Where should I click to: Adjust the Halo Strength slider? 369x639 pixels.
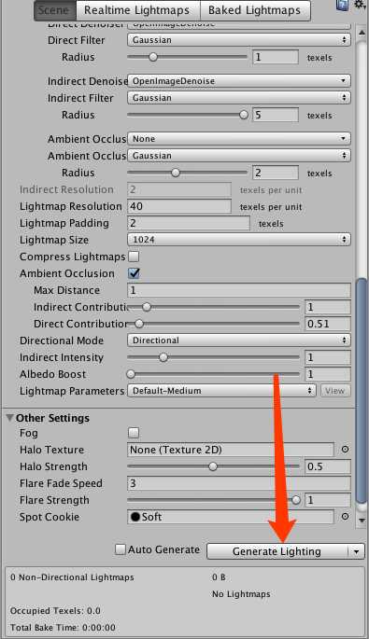[214, 466]
